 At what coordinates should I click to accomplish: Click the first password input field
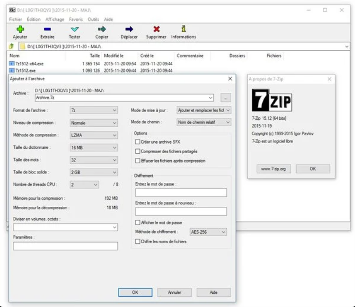tap(181, 193)
